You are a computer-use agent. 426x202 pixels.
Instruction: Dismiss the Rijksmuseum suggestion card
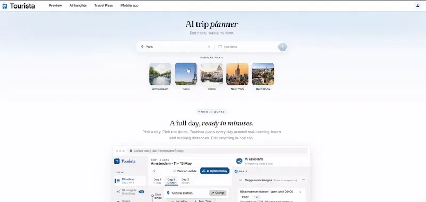(x=300, y=192)
